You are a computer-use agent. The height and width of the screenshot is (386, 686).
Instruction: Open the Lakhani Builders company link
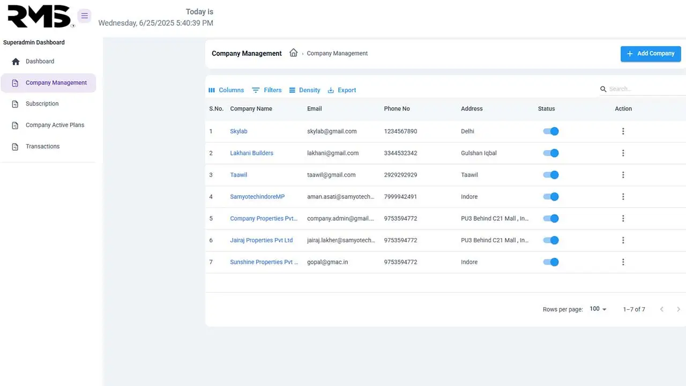pyautogui.click(x=251, y=153)
